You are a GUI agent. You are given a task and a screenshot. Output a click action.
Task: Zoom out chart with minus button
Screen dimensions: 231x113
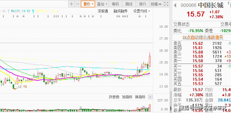78,4
